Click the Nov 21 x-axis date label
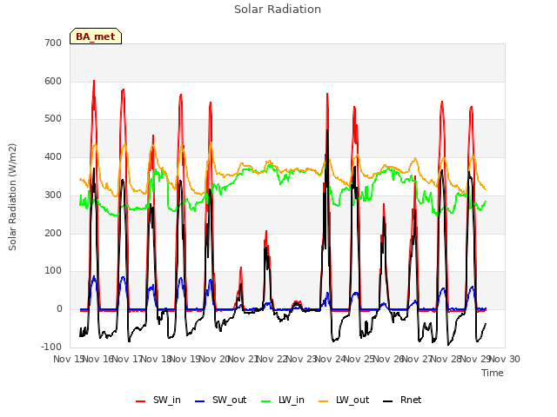The height and width of the screenshot is (417, 557). (243, 359)
